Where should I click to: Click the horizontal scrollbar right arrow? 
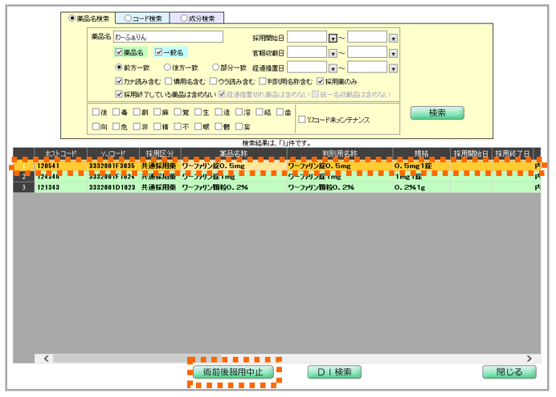[528, 358]
